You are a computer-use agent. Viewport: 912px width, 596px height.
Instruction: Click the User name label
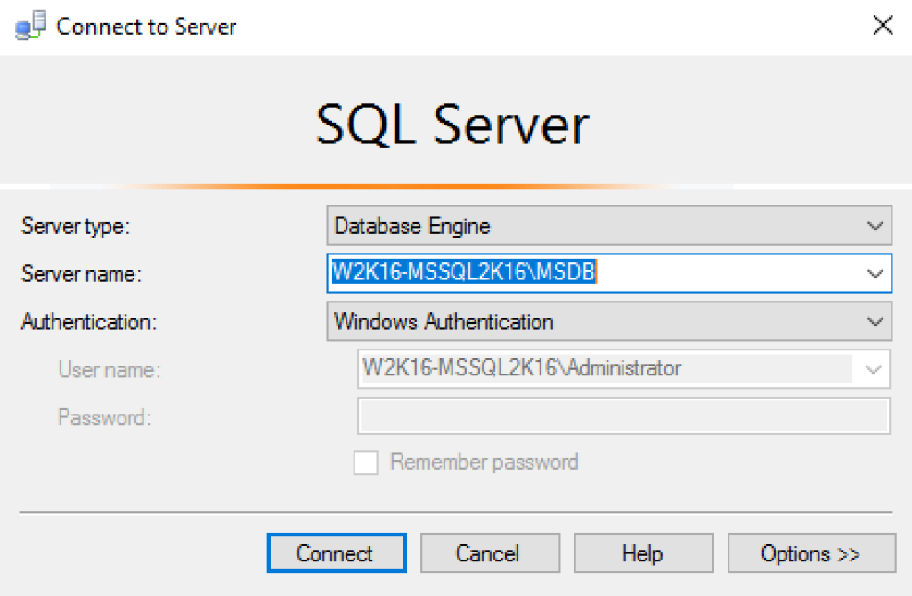coord(110,370)
